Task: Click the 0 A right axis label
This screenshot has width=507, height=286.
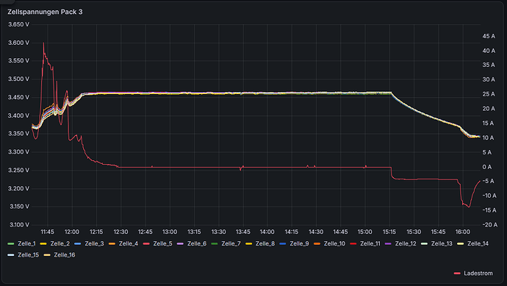Action: [487, 167]
